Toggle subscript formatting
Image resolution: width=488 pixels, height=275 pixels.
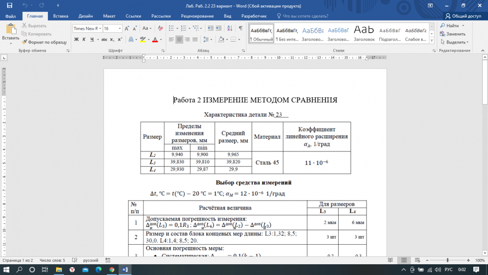point(112,40)
